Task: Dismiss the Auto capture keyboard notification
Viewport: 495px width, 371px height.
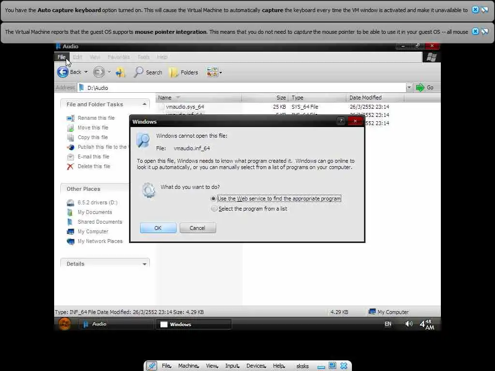Action: pos(475,10)
